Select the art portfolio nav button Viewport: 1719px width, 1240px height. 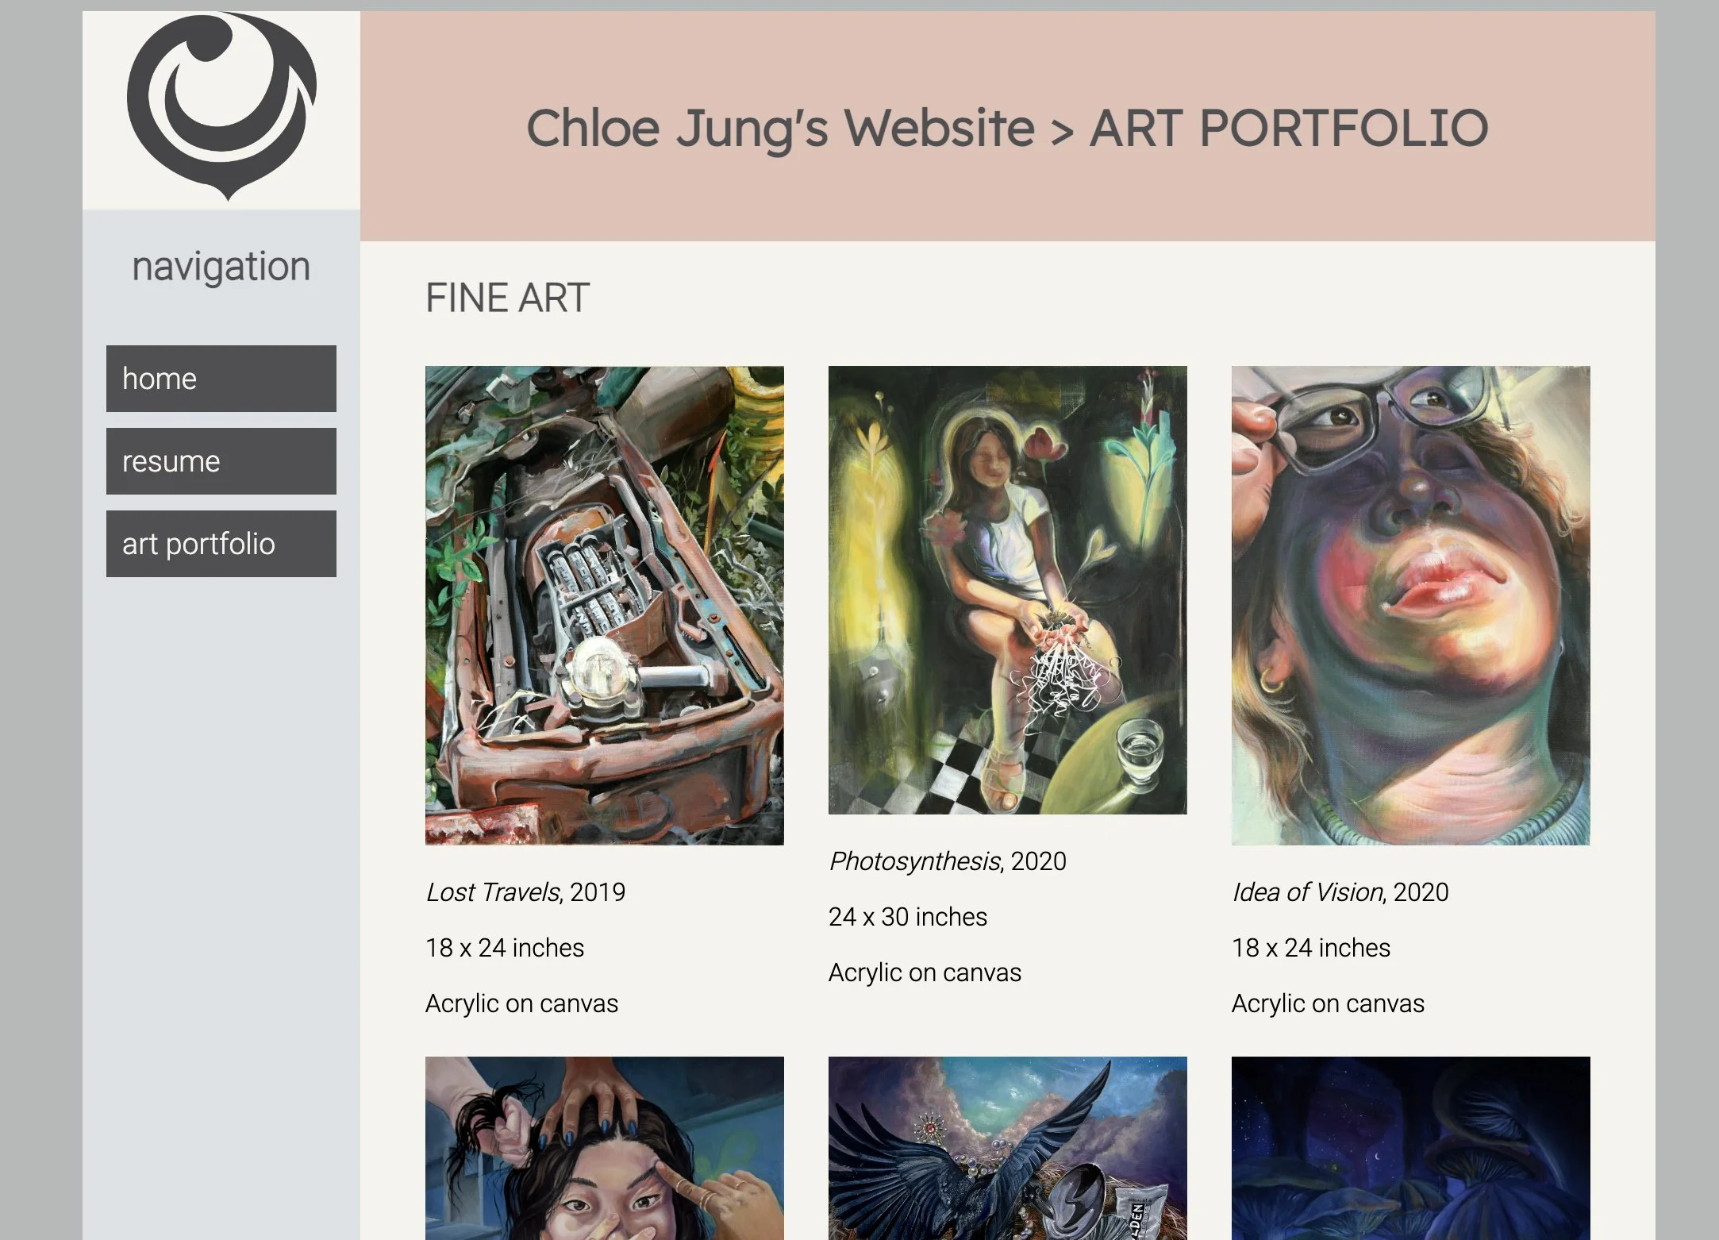221,544
